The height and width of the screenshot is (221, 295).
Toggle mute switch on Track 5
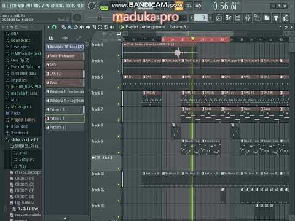(119, 88)
